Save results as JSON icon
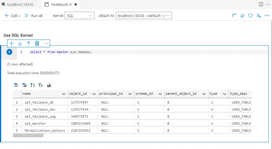 [32, 85]
